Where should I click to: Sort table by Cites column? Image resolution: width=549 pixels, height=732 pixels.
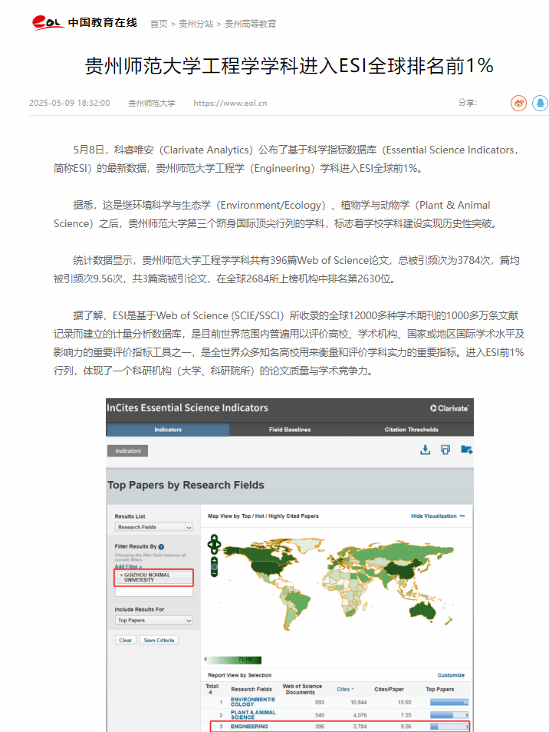click(x=345, y=689)
